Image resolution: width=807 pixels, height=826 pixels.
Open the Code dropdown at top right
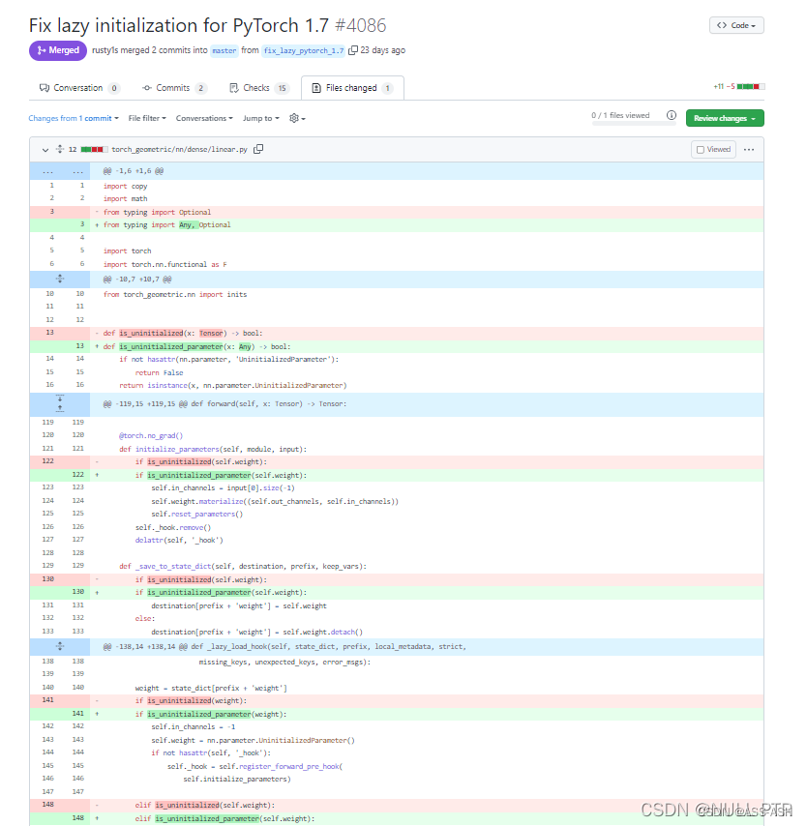coord(735,25)
